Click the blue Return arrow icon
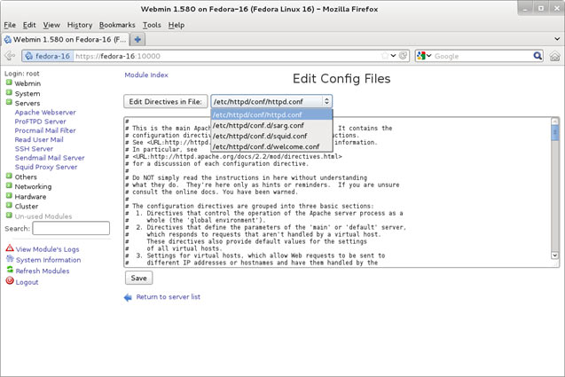 [x=128, y=297]
